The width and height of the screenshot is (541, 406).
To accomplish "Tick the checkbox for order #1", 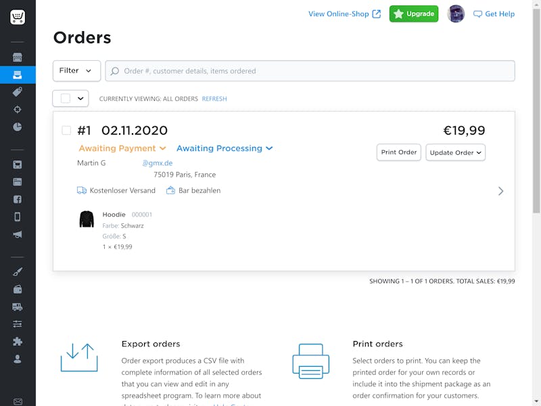I will point(66,130).
